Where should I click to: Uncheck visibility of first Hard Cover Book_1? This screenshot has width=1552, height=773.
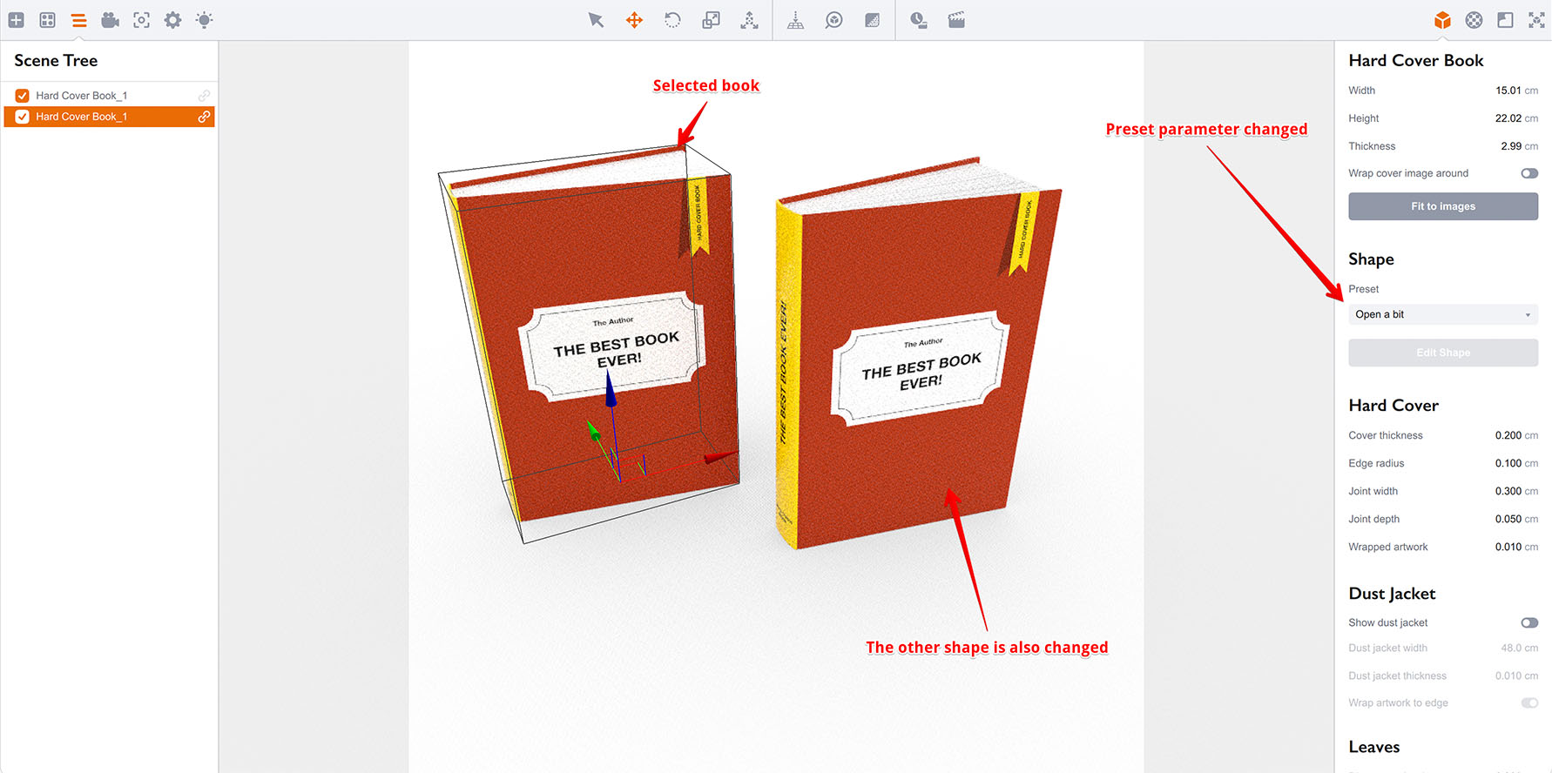click(x=23, y=96)
